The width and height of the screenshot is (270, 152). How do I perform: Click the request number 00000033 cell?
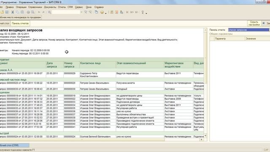pyautogui.click(x=71, y=102)
